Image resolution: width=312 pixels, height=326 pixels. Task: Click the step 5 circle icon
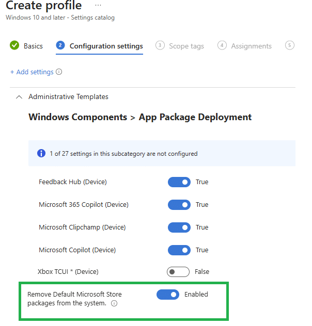290,45
